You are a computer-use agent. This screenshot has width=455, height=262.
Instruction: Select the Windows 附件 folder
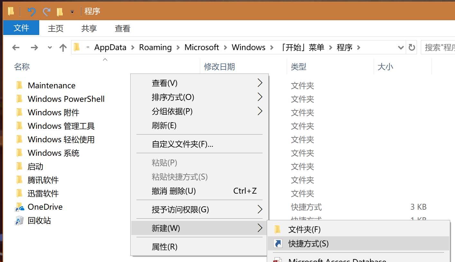(x=53, y=112)
